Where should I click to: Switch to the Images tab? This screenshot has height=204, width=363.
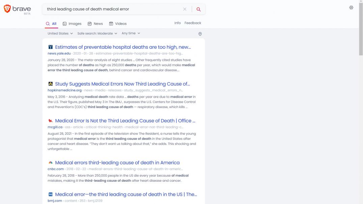[72, 24]
